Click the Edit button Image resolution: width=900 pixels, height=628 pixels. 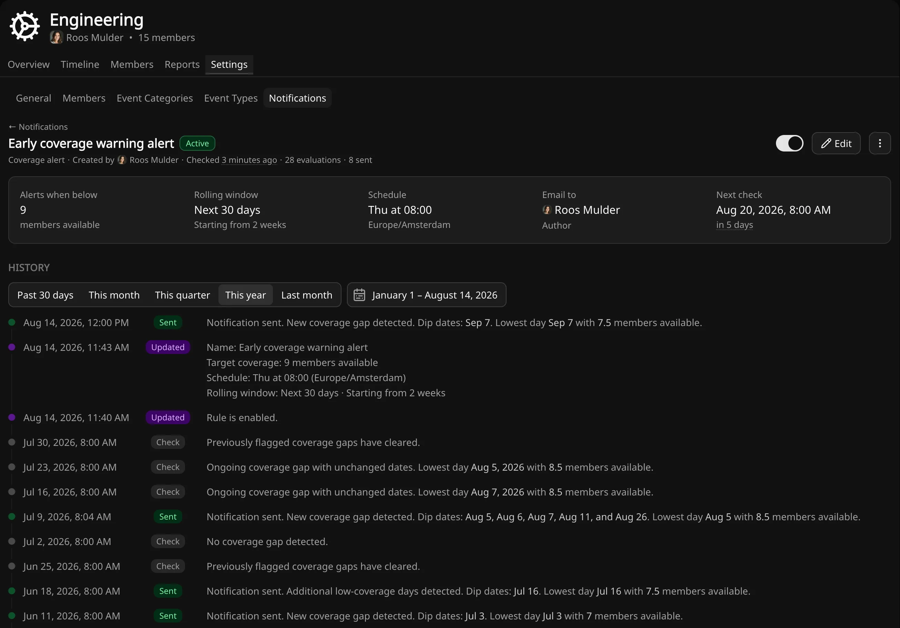coord(836,143)
